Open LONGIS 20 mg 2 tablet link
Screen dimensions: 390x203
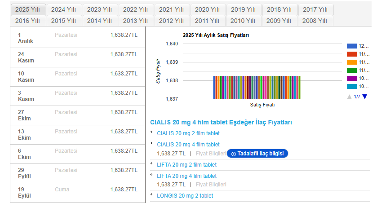click(185, 196)
